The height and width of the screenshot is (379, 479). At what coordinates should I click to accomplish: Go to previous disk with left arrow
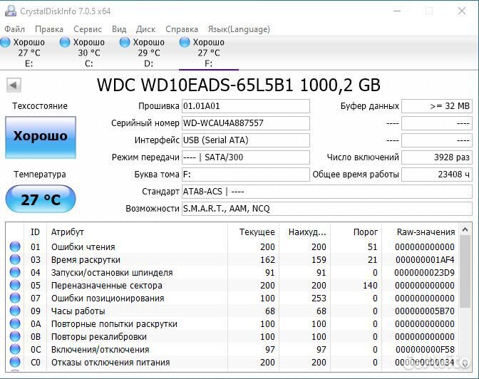[14, 85]
